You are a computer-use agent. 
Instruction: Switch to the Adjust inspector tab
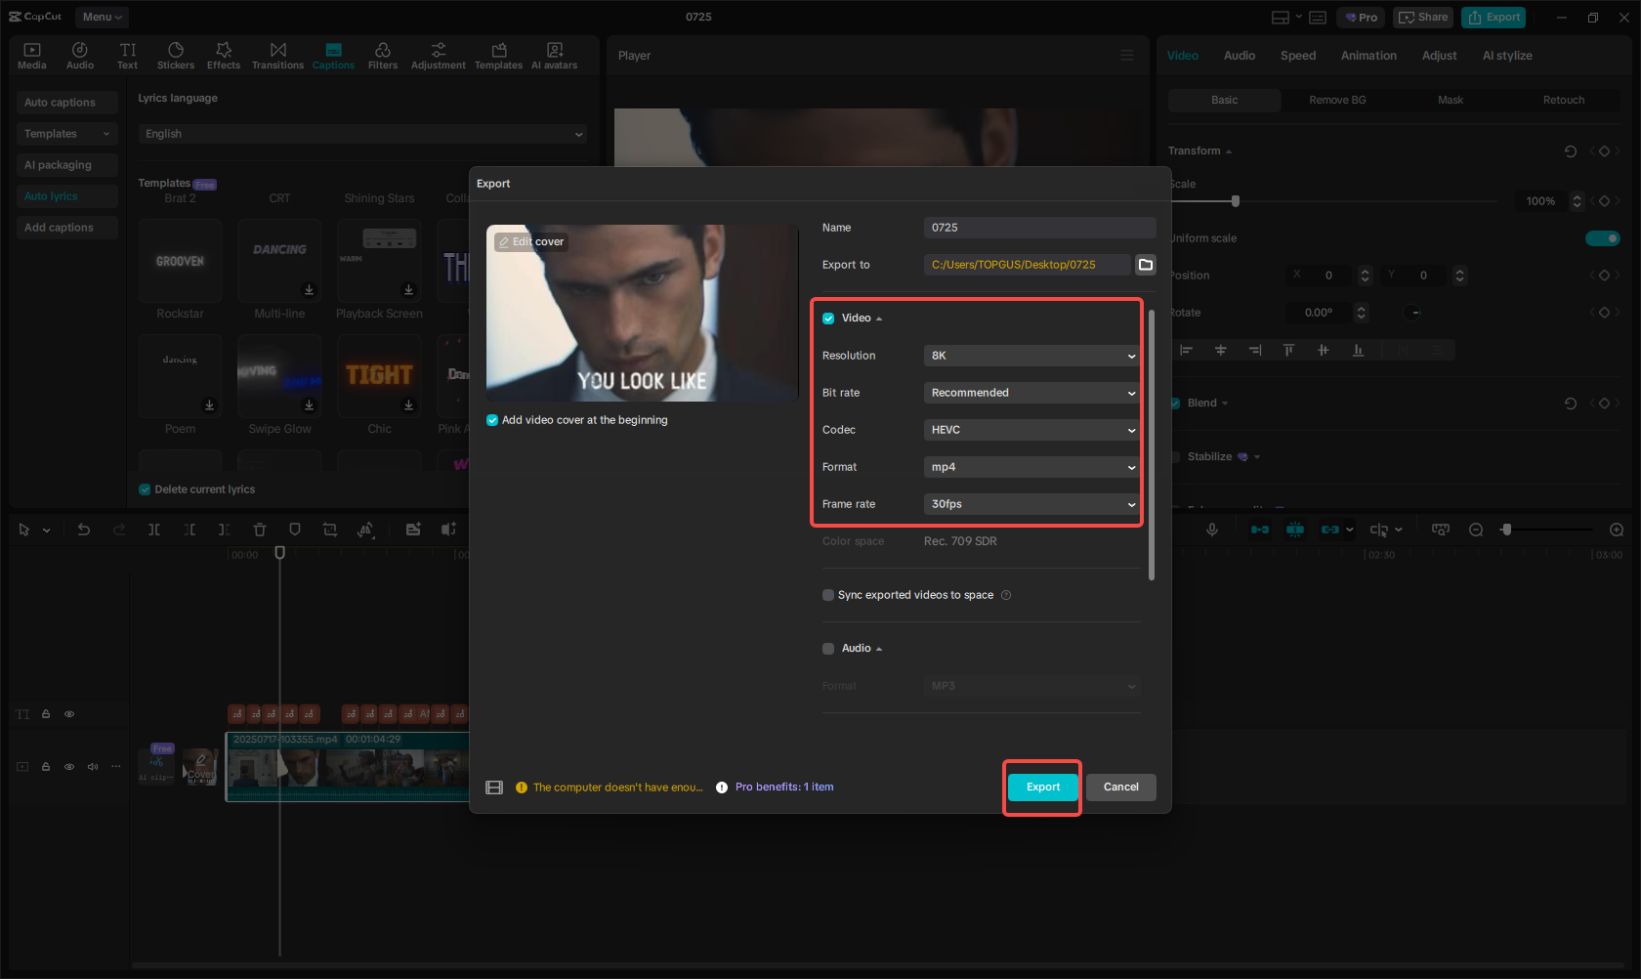(1439, 56)
